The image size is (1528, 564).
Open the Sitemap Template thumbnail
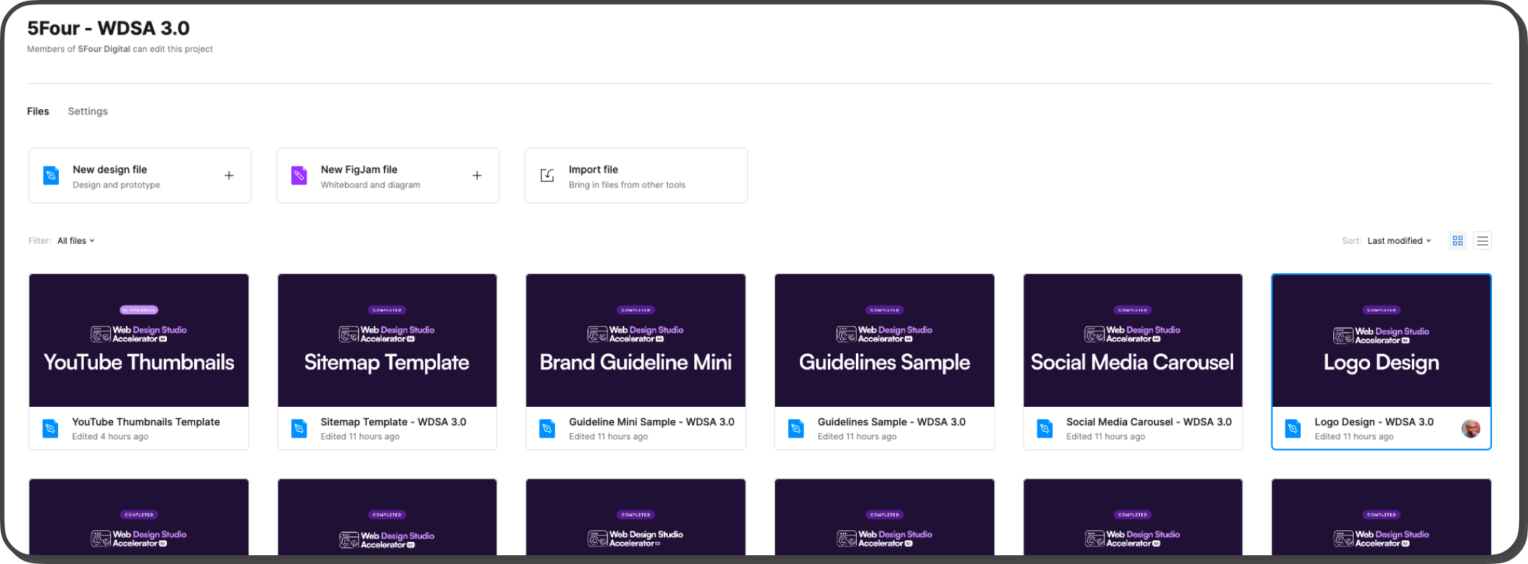point(388,341)
